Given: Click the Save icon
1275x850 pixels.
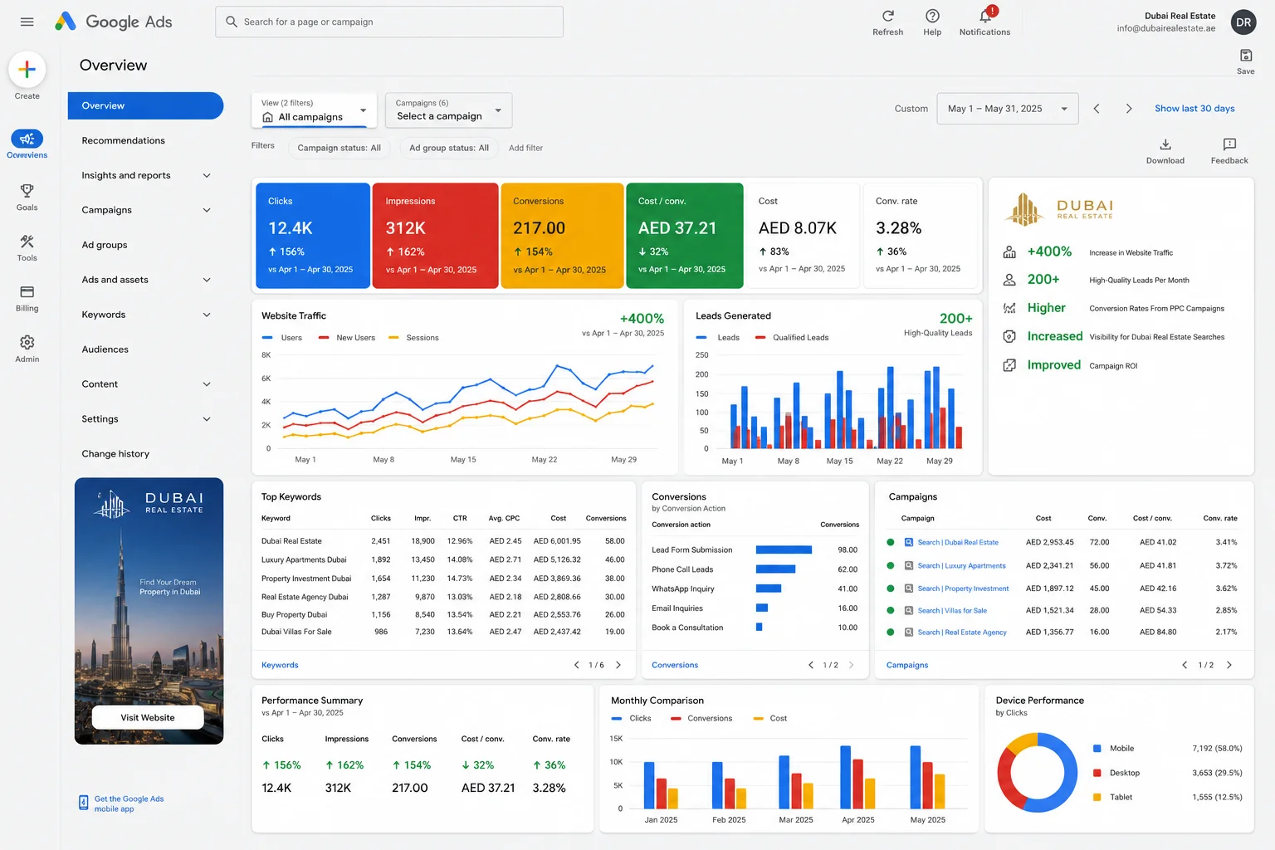Looking at the screenshot, I should (1246, 56).
